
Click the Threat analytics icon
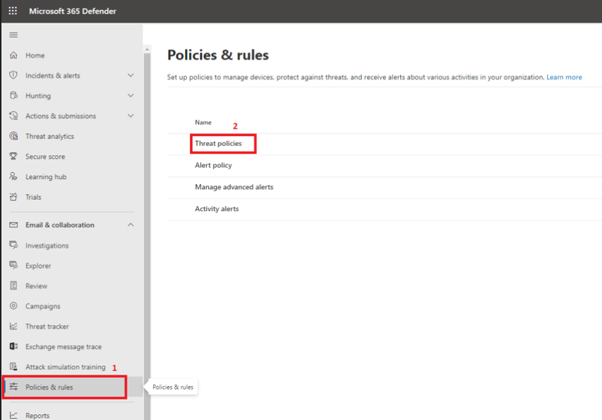pos(13,136)
